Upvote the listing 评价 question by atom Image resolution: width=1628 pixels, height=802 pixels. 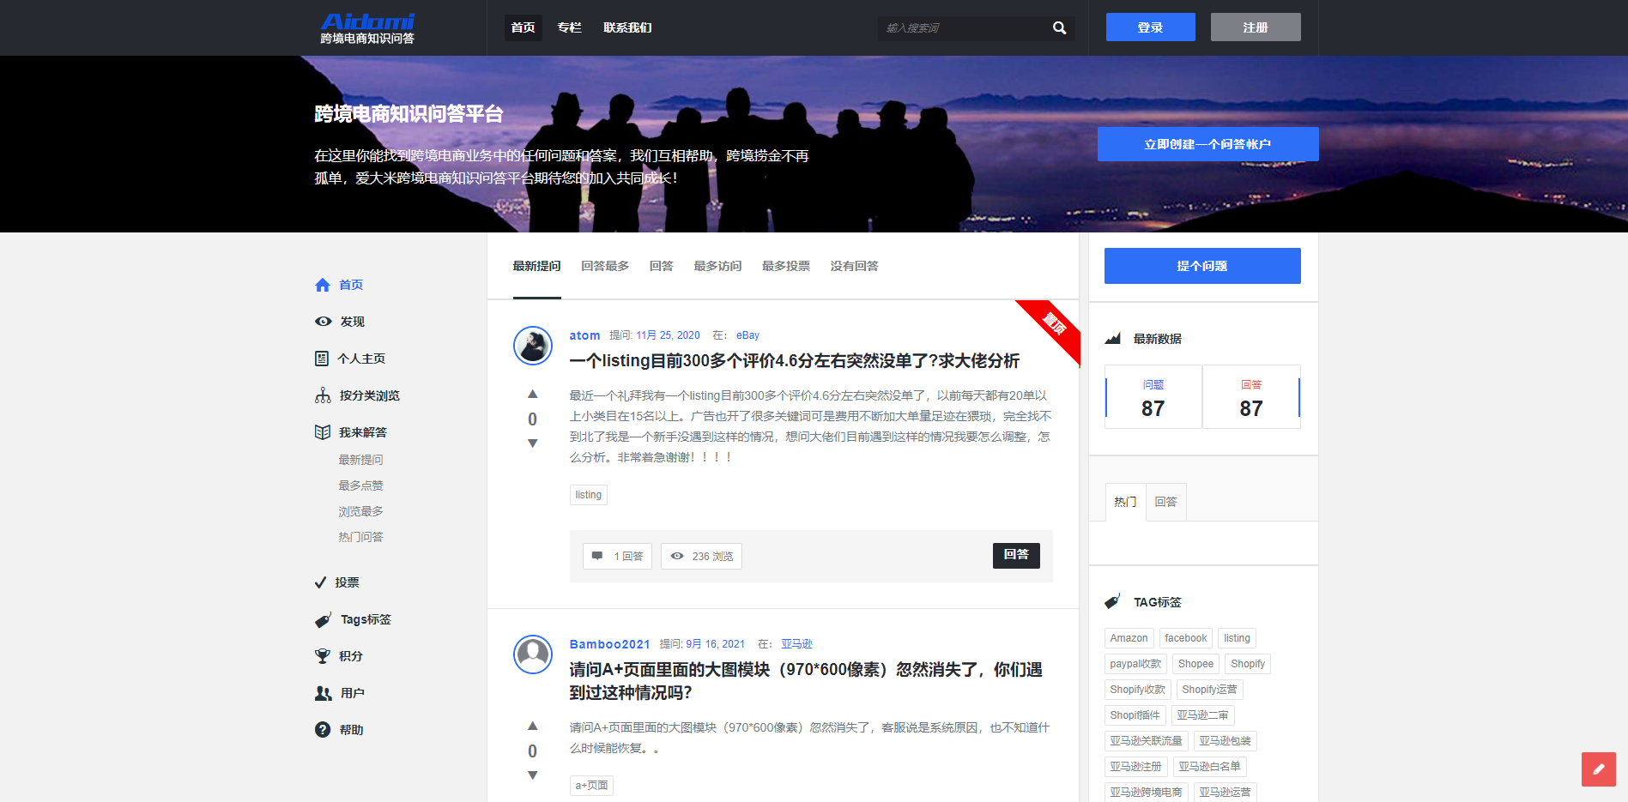coord(533,394)
